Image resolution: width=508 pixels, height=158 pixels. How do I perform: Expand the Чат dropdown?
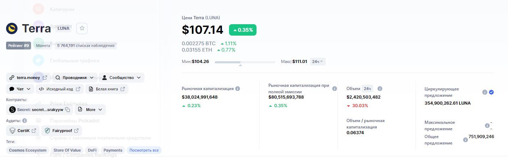(x=20, y=89)
